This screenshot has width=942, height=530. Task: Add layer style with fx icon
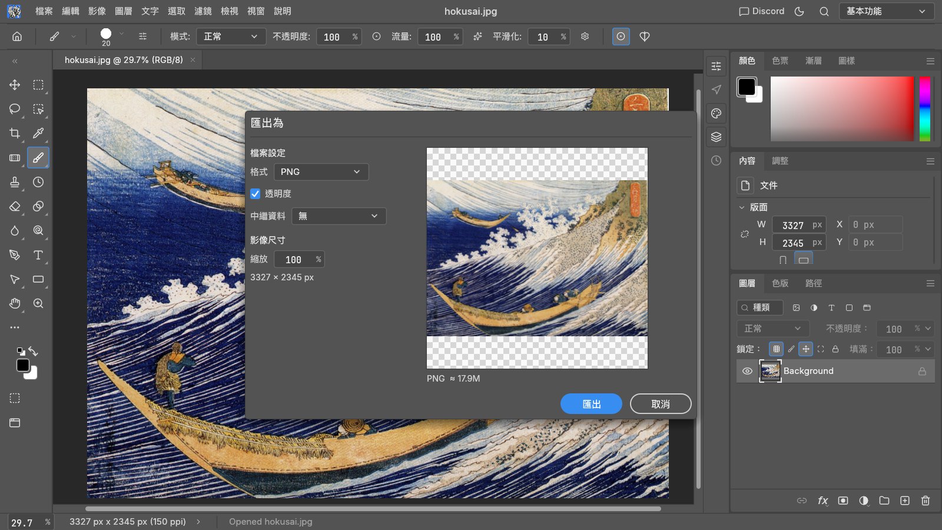[x=822, y=501]
